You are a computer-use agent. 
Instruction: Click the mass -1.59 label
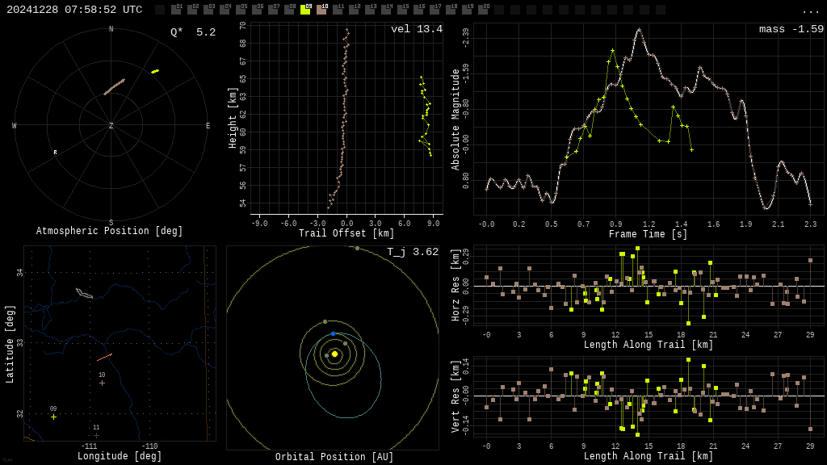(x=791, y=29)
